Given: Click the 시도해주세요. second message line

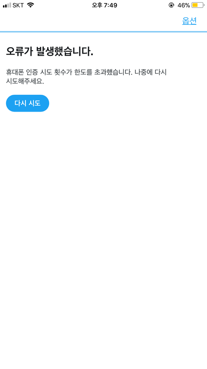Looking at the screenshot, I should (25, 81).
